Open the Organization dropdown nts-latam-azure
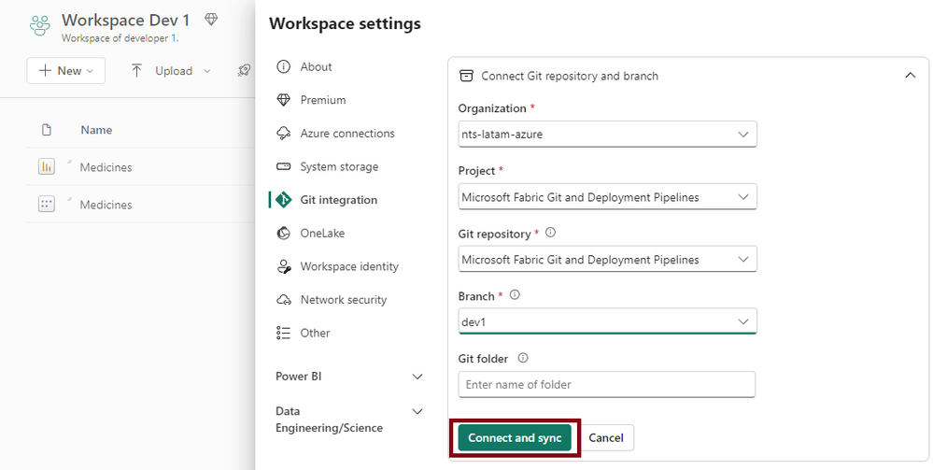Viewport: 933px width, 470px height. coord(607,134)
